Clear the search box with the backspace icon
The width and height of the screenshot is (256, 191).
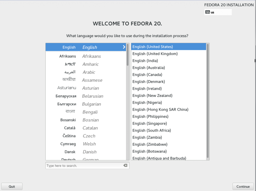click(x=125, y=165)
